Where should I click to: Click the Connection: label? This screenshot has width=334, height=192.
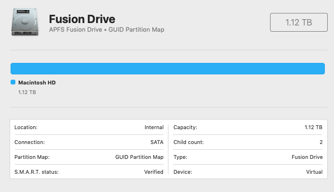click(x=30, y=142)
